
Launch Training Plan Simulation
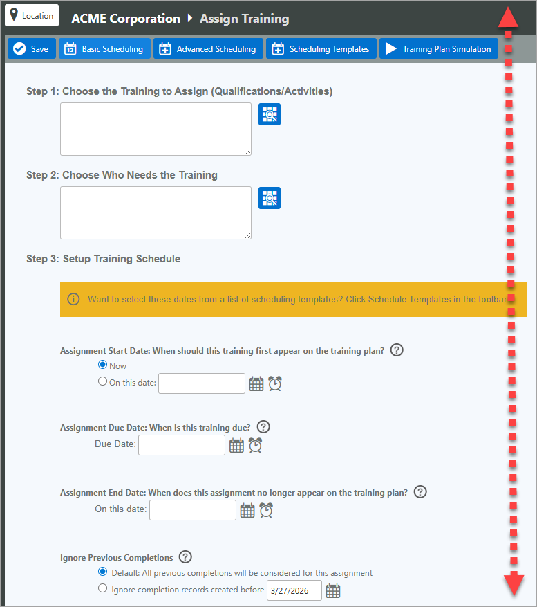coord(438,48)
